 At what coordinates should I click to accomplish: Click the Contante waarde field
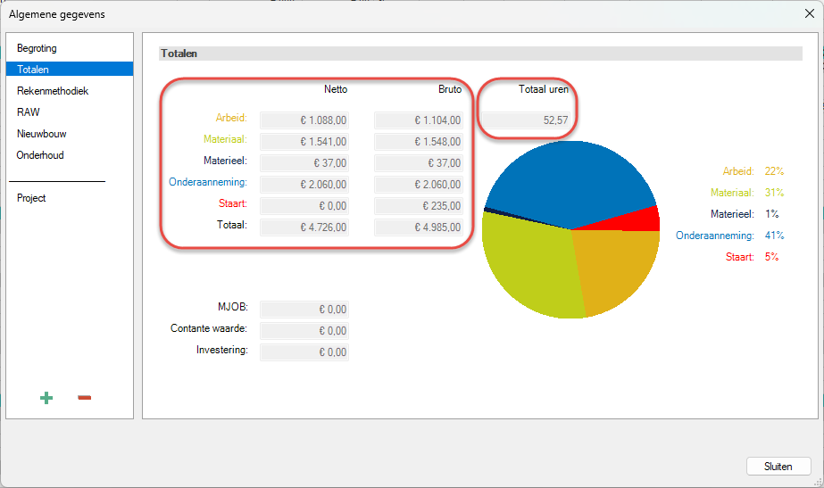tap(304, 331)
